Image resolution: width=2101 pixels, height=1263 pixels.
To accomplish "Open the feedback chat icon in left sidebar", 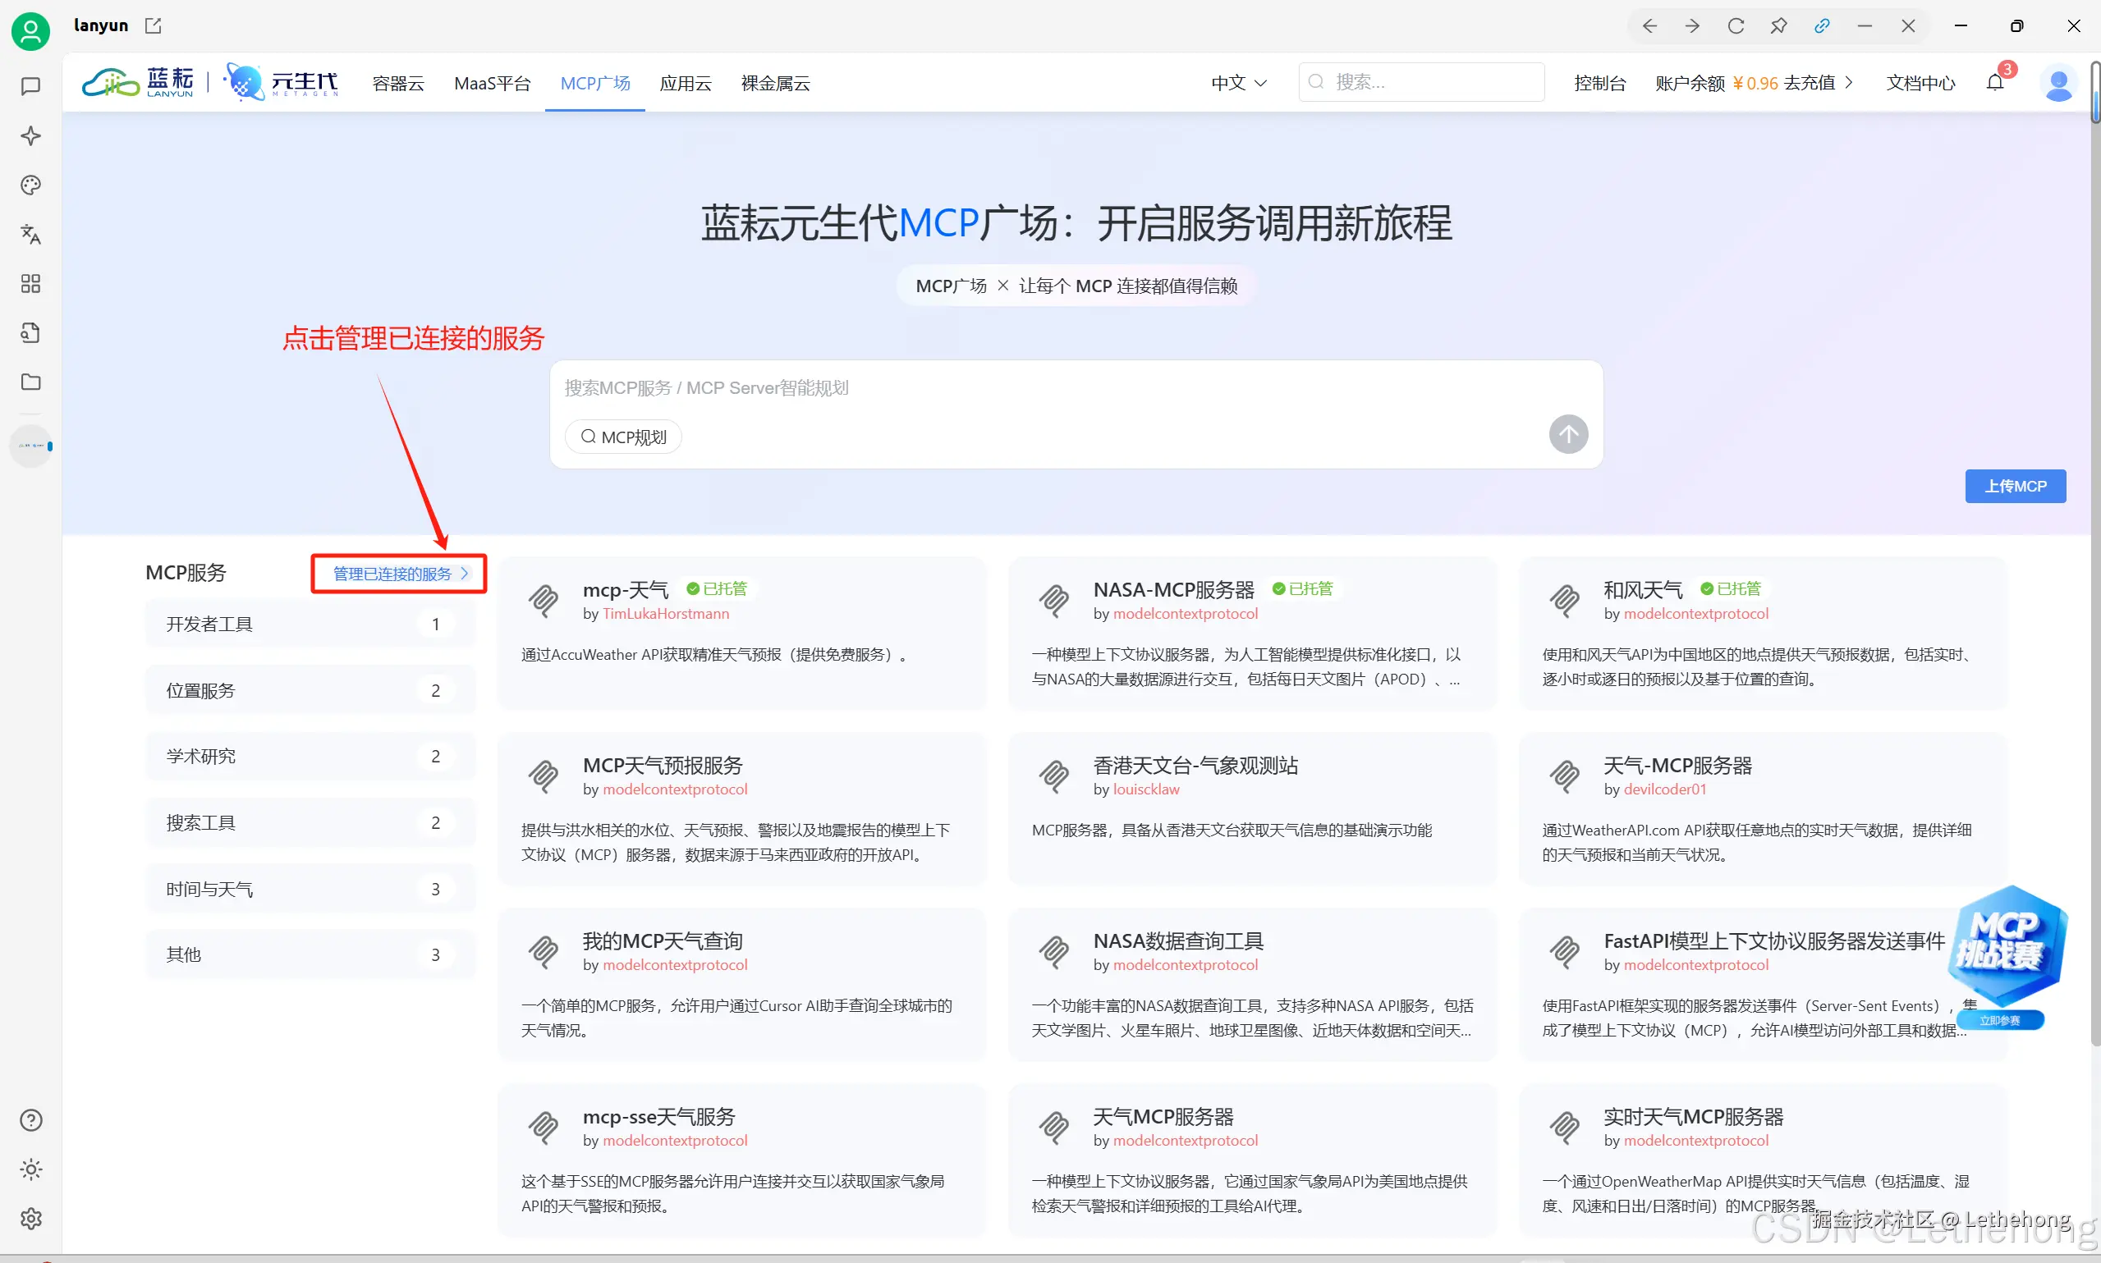I will coord(30,85).
